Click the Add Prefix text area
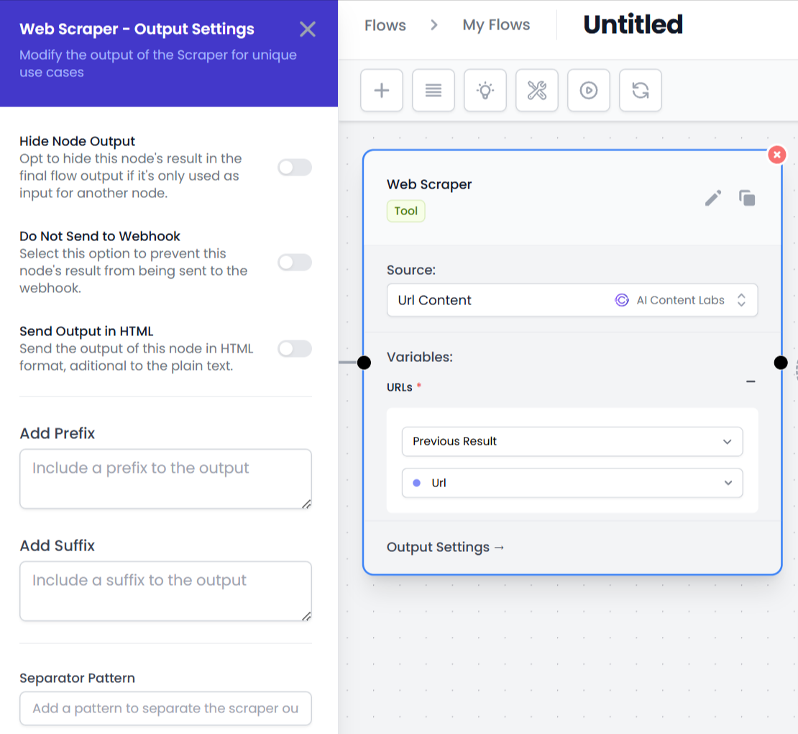 tap(165, 479)
